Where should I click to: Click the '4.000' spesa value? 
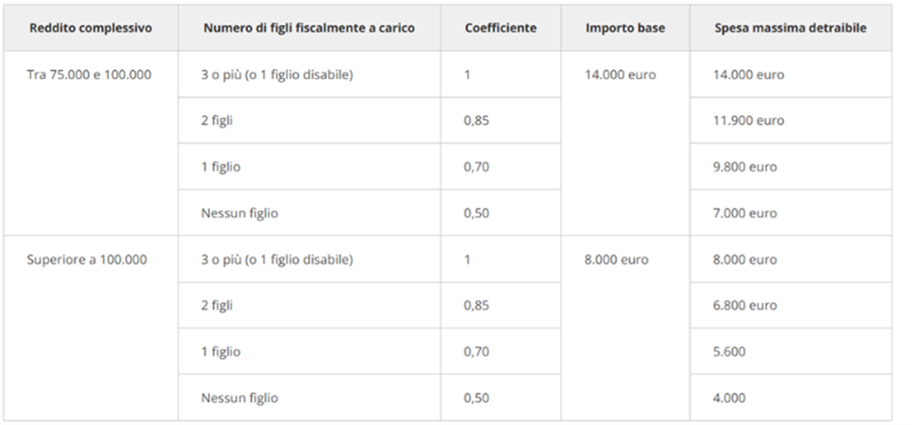[790, 398]
